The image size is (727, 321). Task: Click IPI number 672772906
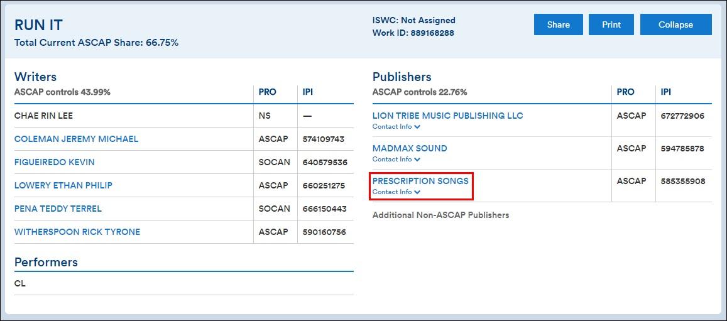coord(682,116)
